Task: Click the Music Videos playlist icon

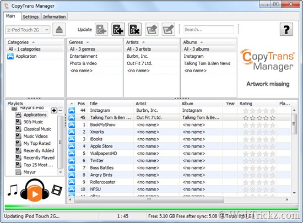Action: point(18,136)
